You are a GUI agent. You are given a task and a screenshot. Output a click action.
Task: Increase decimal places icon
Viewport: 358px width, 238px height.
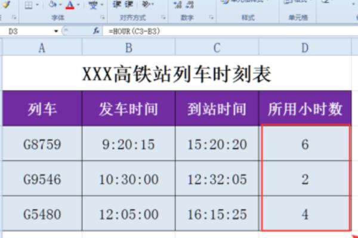tap(177, 5)
